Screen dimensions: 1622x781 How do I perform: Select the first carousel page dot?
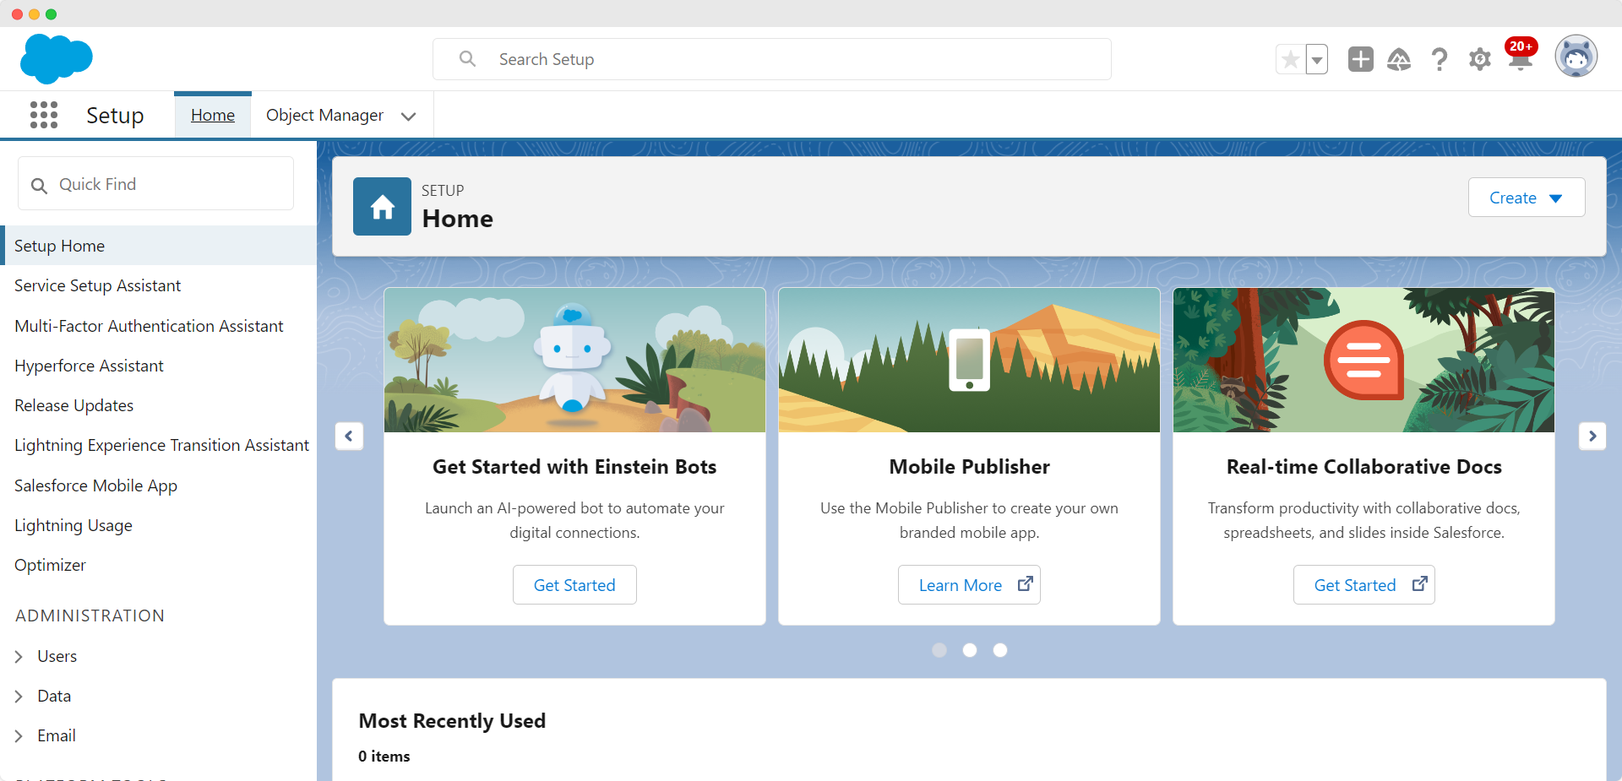pyautogui.click(x=939, y=650)
